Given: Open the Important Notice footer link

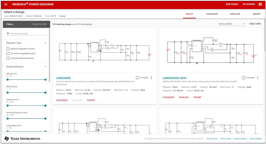Looking at the screenshot, I should tap(240, 139).
